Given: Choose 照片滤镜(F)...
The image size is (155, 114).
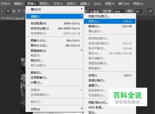Looking at the screenshot, I should tap(110, 58).
